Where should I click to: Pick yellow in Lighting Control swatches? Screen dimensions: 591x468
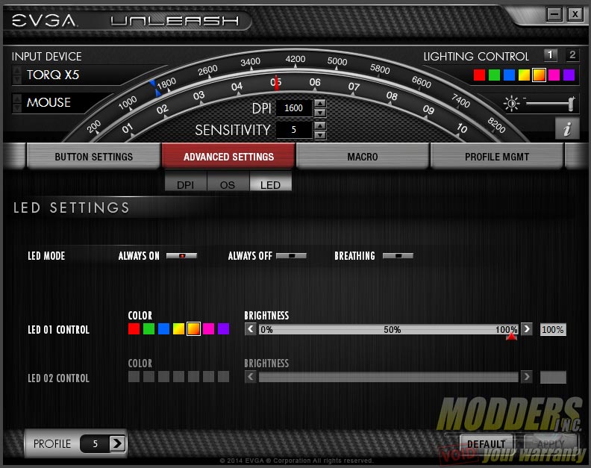(x=524, y=75)
